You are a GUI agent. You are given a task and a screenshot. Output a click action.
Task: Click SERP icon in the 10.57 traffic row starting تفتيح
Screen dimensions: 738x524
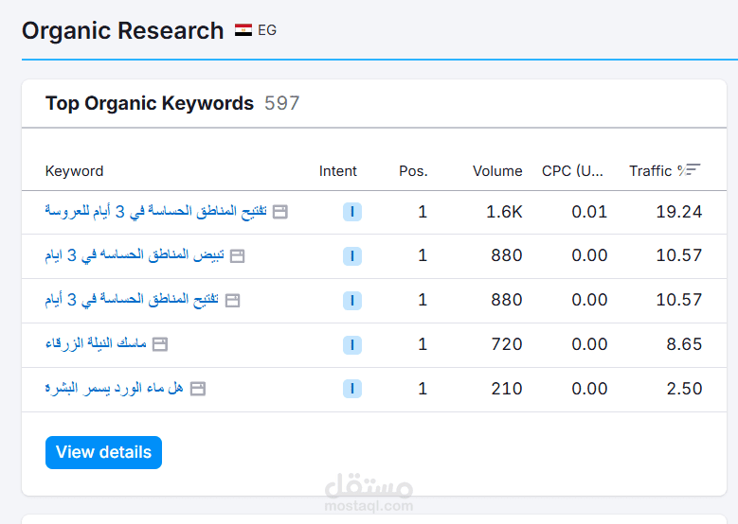click(x=232, y=301)
